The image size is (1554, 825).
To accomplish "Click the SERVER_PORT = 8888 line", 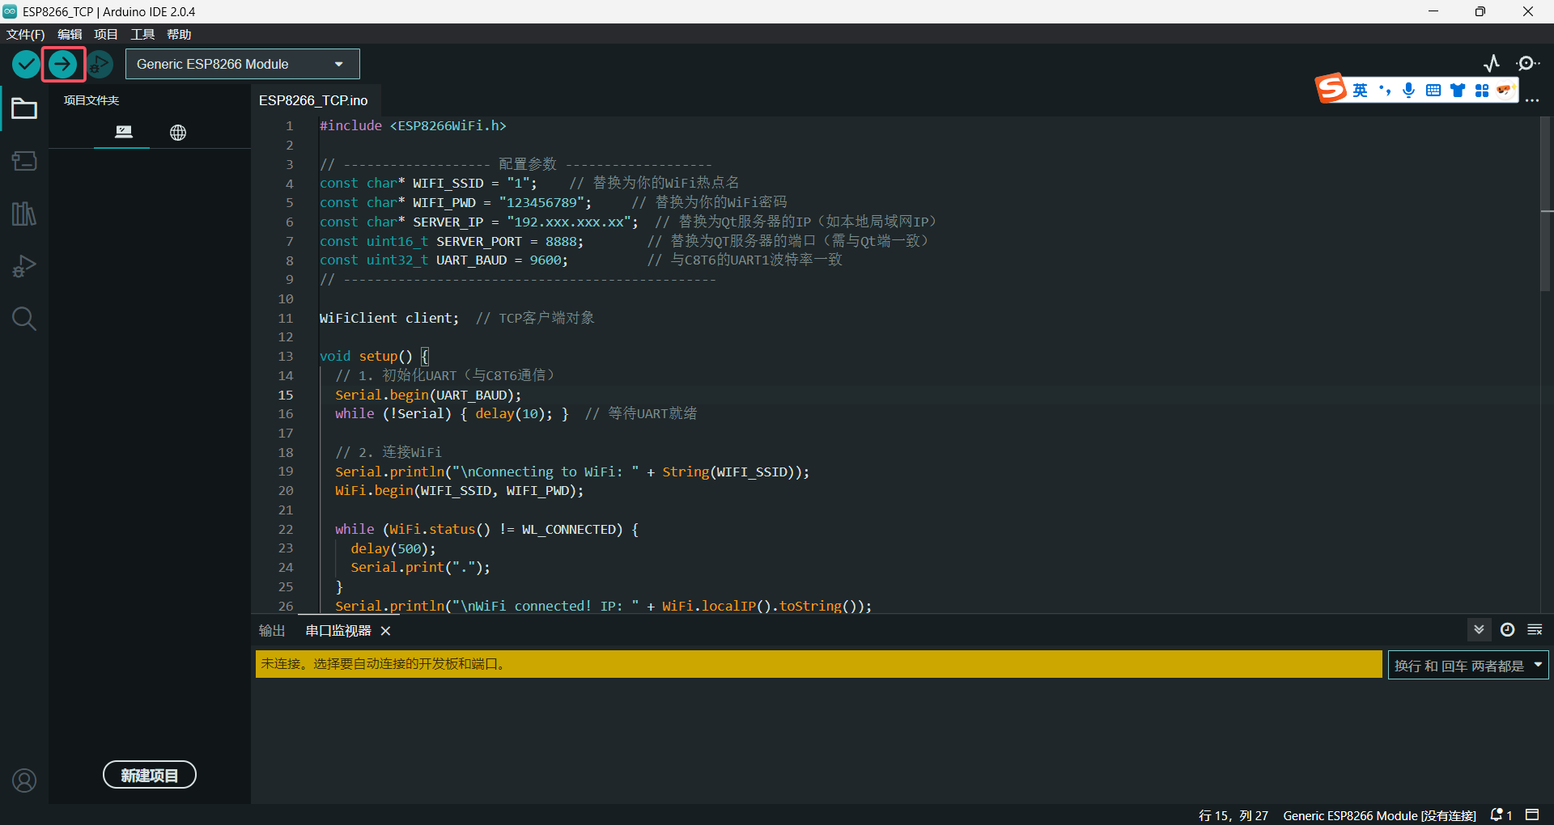I will (x=623, y=241).
